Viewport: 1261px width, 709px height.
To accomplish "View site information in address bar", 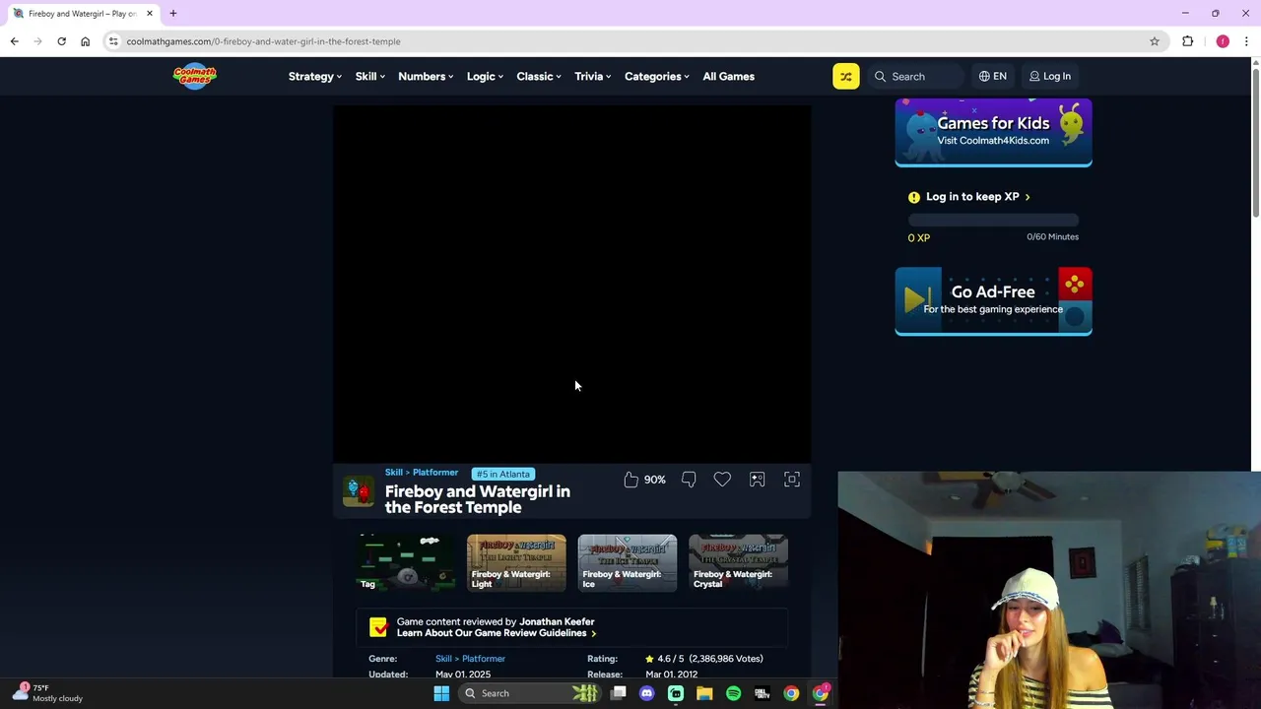I will [x=113, y=41].
